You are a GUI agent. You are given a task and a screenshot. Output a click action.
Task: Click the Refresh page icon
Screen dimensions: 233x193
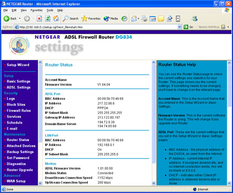coord(48,19)
